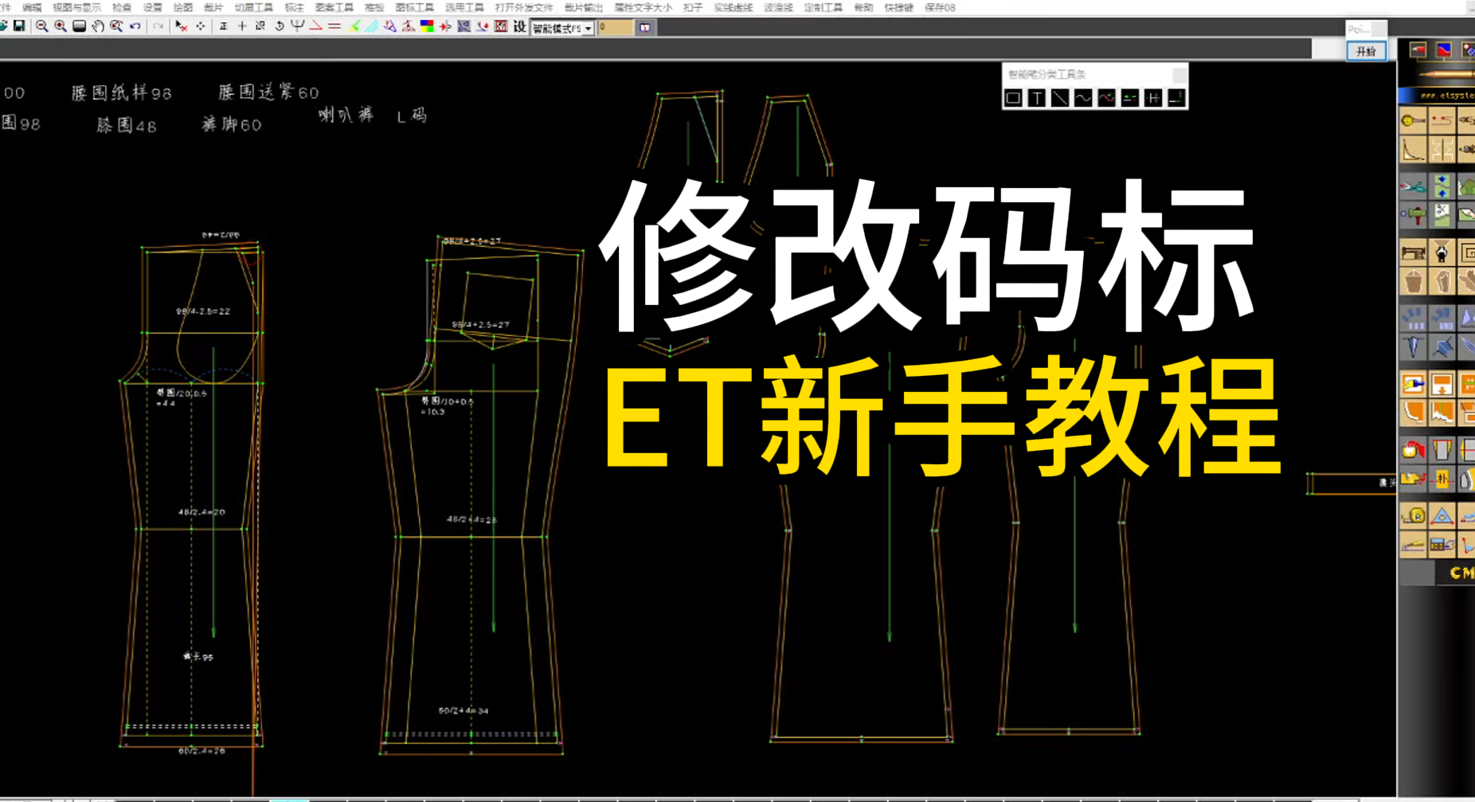
Task: Click the multicolor squares icon in toolbar
Action: [x=427, y=26]
